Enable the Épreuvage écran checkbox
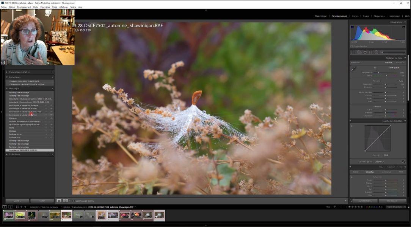Screen dimensions: 411x227 tap(74, 201)
